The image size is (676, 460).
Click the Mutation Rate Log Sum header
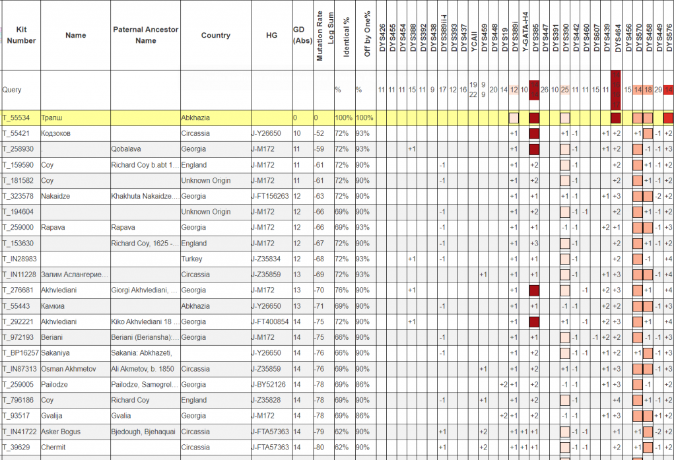coord(324,38)
